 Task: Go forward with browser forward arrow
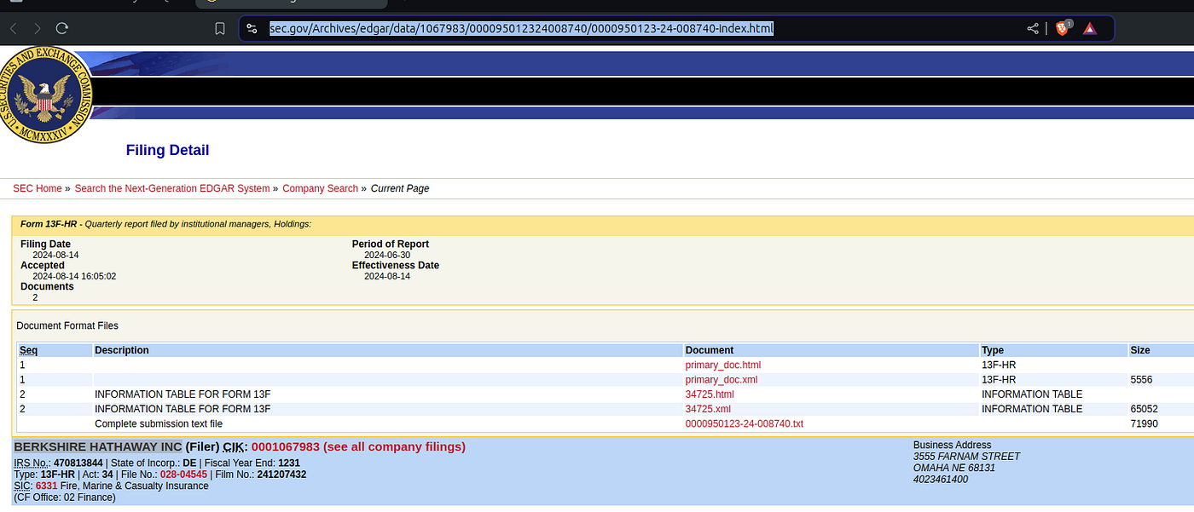[x=38, y=28]
